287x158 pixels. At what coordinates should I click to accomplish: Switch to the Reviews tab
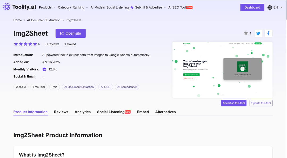tap(61, 112)
